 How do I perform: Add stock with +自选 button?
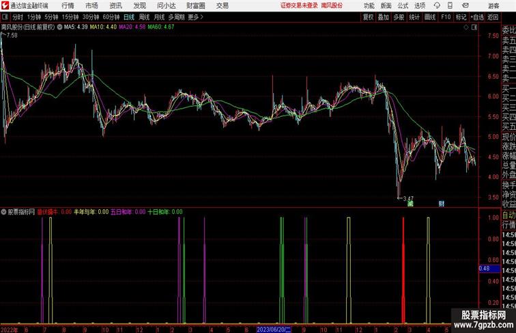pos(477,17)
